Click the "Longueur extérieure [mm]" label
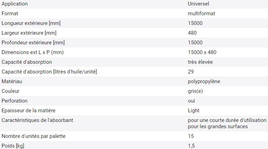This screenshot has height=149, width=268. (x=31, y=23)
